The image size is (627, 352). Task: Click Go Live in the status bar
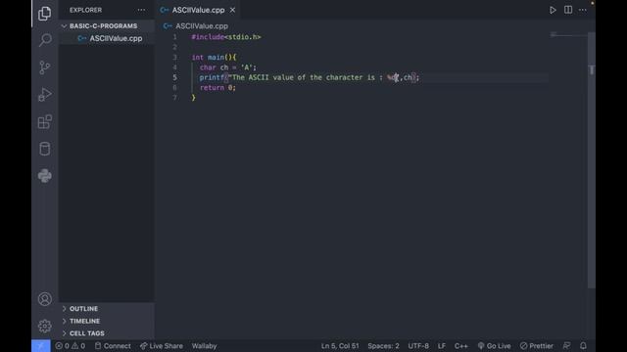tap(494, 345)
